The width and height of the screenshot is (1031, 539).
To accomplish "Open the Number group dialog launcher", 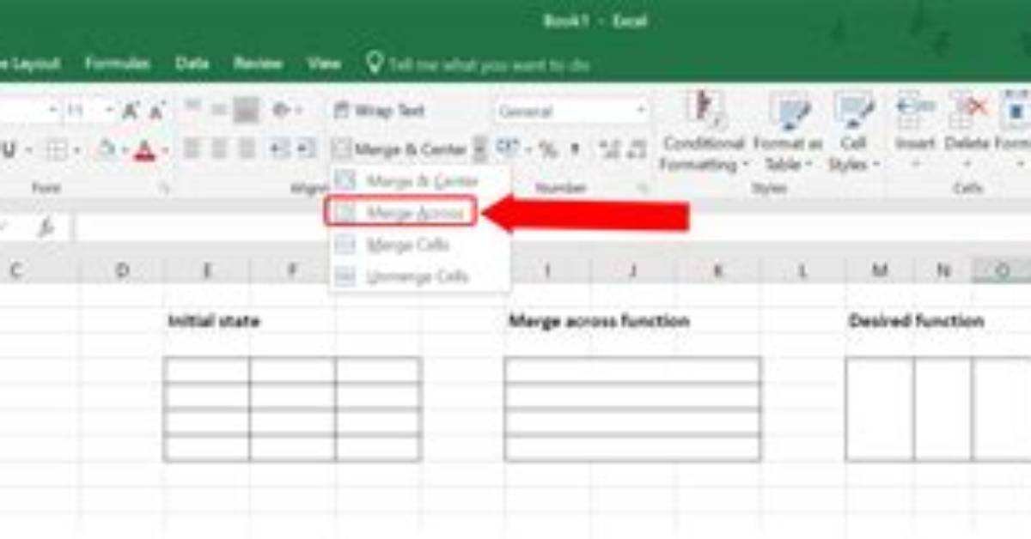I will [x=642, y=189].
